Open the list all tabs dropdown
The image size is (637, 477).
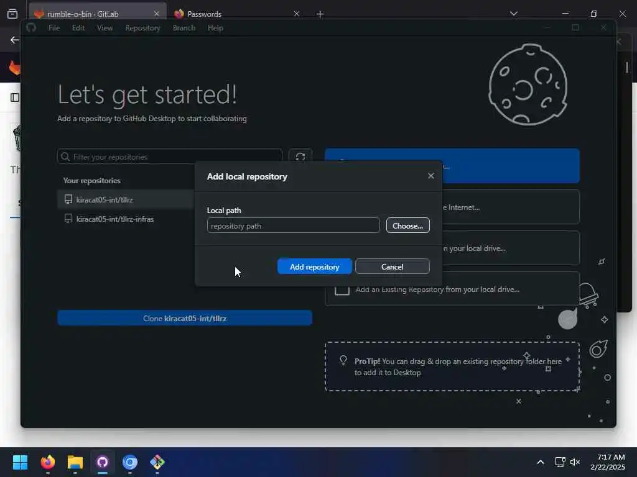click(513, 14)
